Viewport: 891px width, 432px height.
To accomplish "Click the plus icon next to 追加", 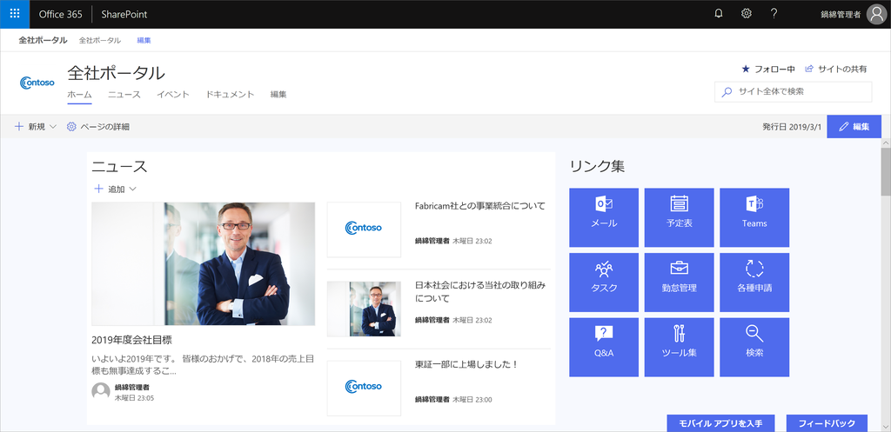I will [99, 189].
